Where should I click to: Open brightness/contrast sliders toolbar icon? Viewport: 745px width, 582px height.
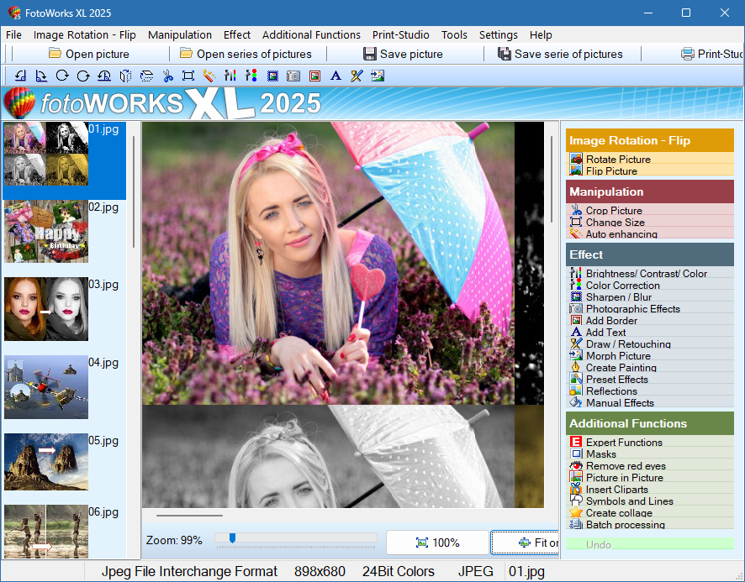[x=230, y=76]
